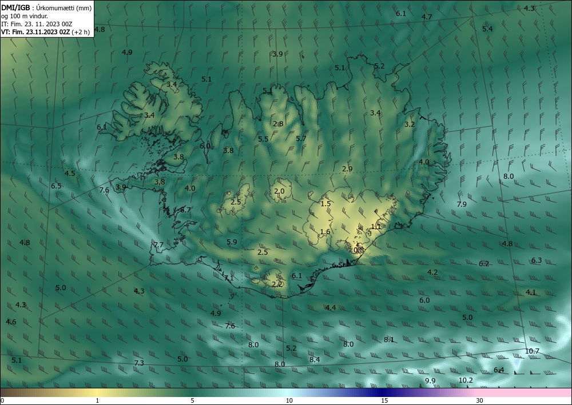Click the color scale label 0
The image size is (572, 405).
pyautogui.click(x=3, y=401)
